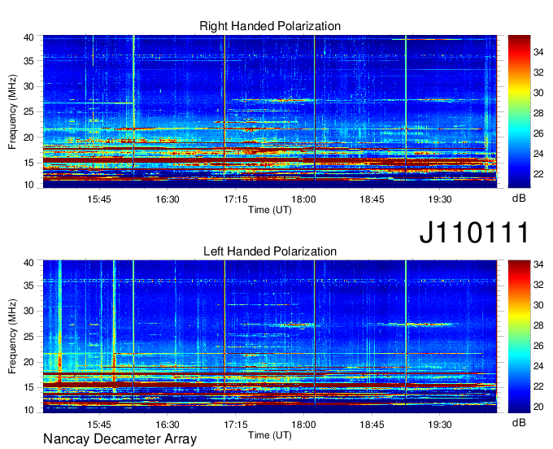Click the 28 dB value on the bottom color bar
The image size is (553, 449).
[538, 325]
